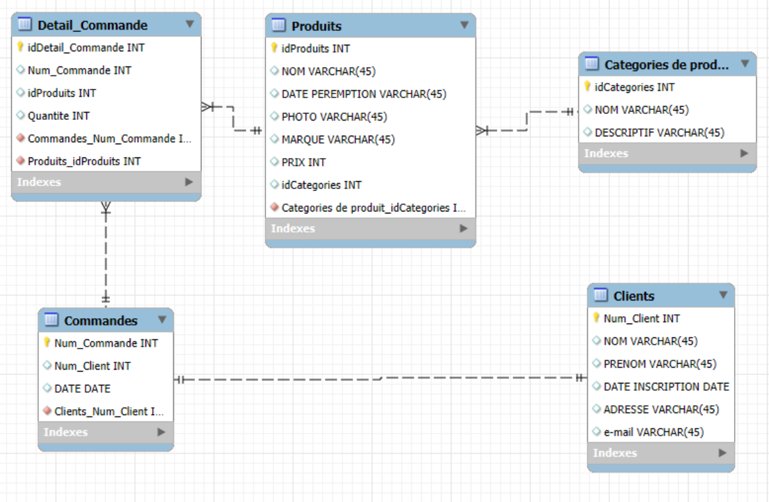Viewport: 769px width, 502px height.
Task: Click the diamond icon next to e-mail VARCHAR(45)
Action: pos(597,432)
